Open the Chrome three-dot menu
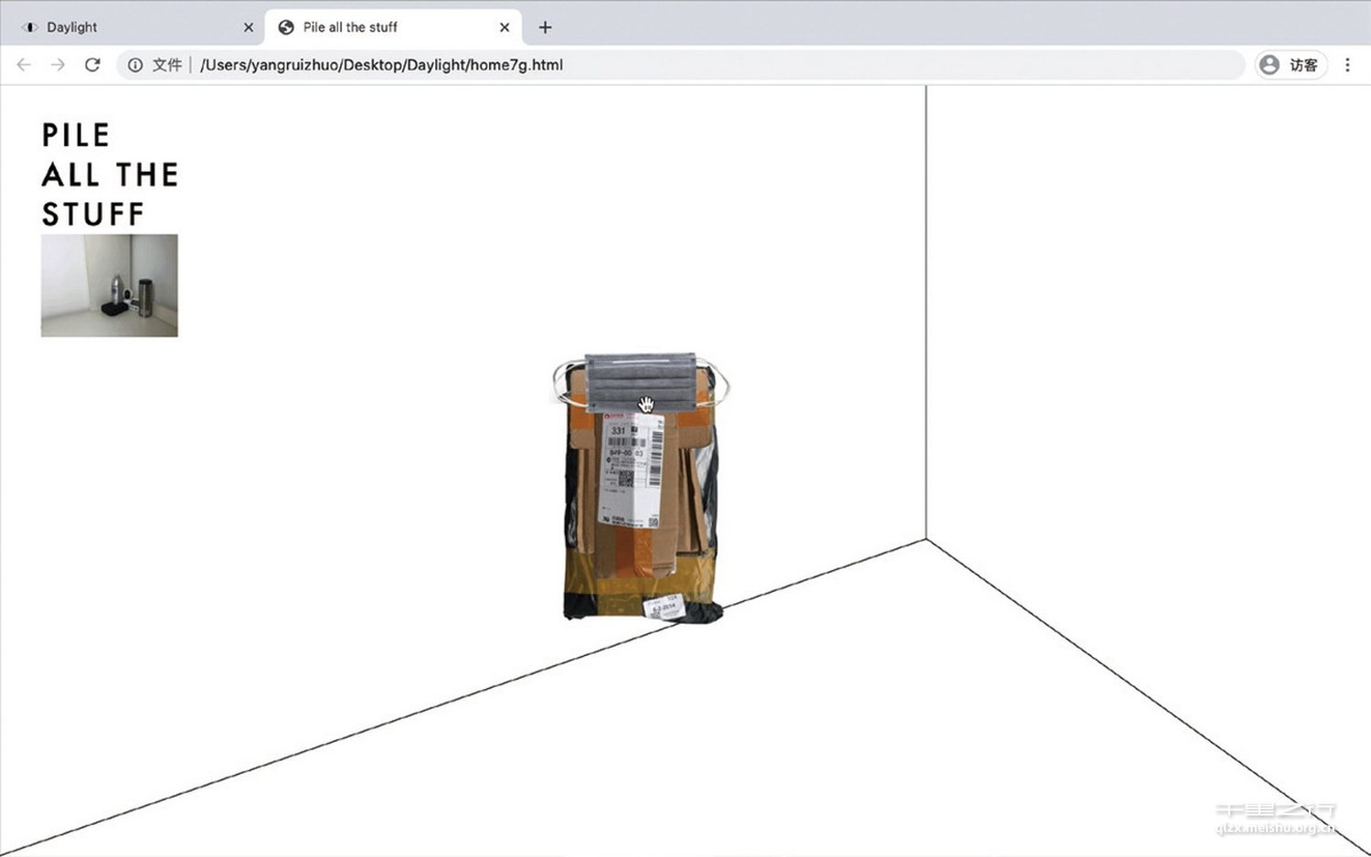The image size is (1371, 857). (1347, 65)
